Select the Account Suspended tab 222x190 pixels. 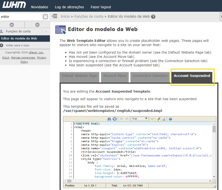(192, 77)
